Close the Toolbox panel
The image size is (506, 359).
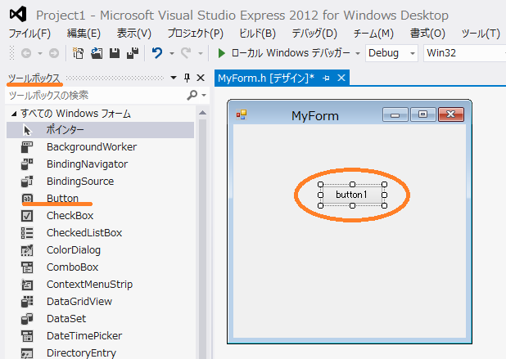pyautogui.click(x=201, y=78)
